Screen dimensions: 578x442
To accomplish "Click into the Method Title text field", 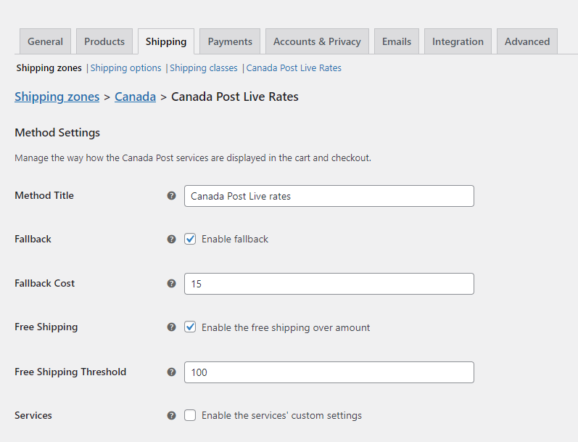I will click(329, 196).
